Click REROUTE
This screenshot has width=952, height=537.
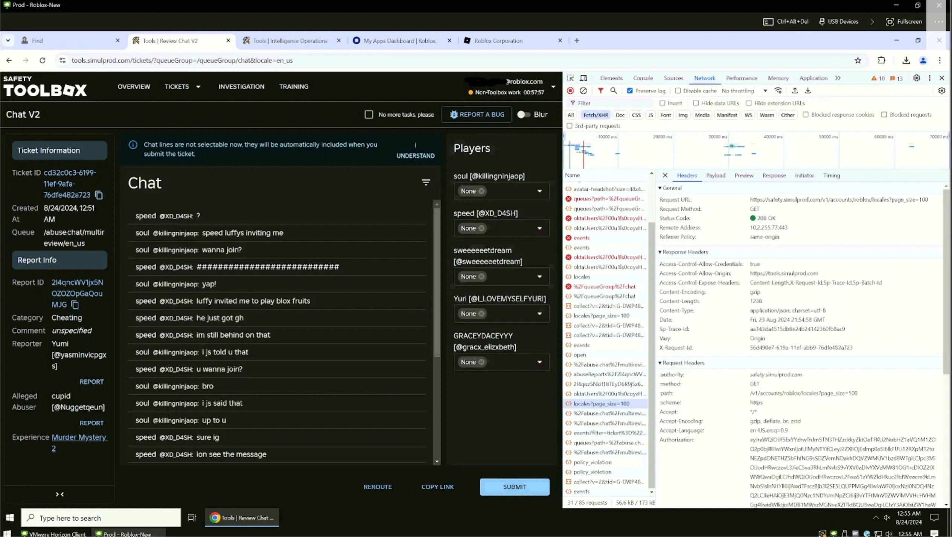pyautogui.click(x=377, y=487)
